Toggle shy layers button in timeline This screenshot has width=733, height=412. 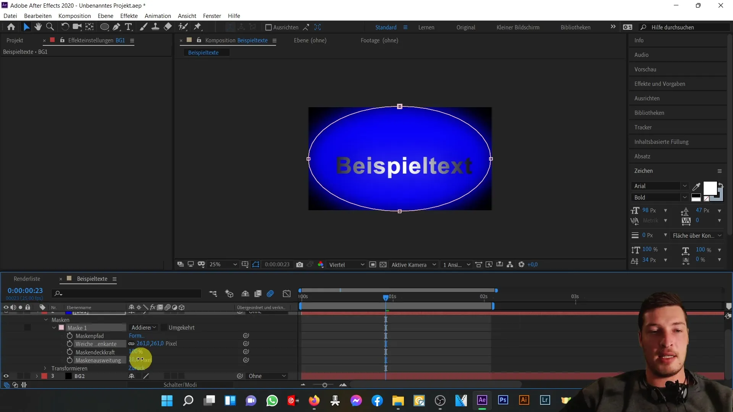point(245,294)
